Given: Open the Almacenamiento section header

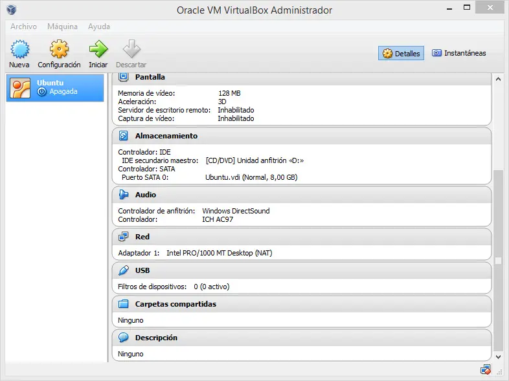Looking at the screenshot, I should click(302, 136).
